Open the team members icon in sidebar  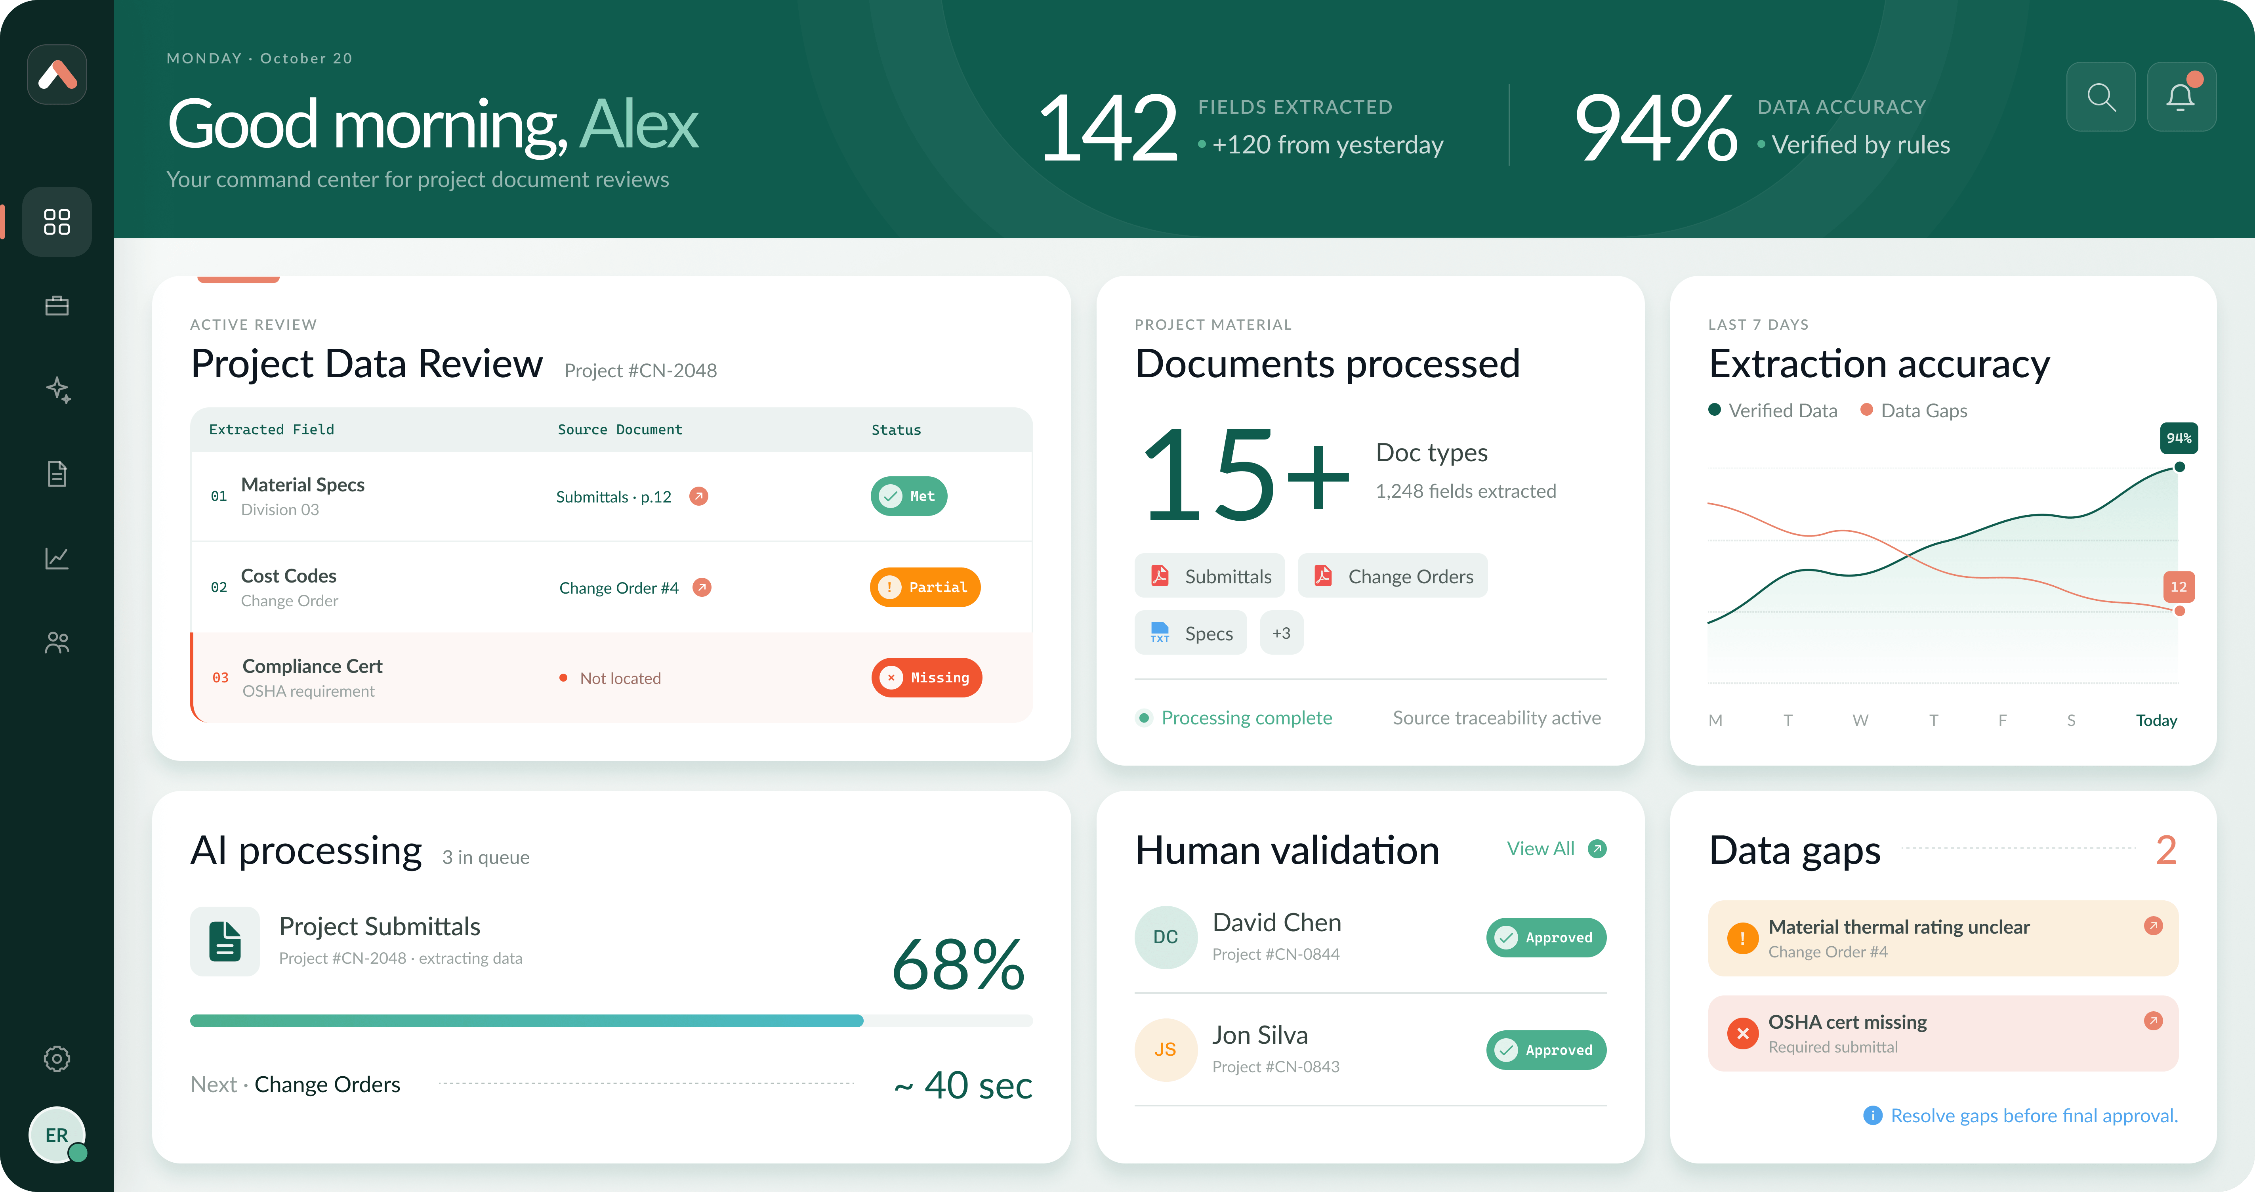point(57,643)
